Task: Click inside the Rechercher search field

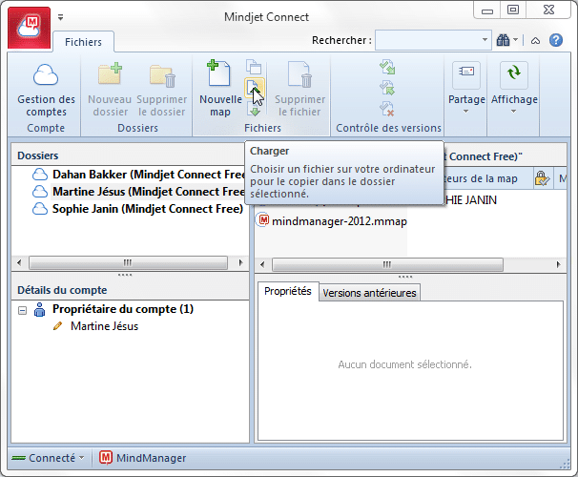Action: click(x=427, y=40)
